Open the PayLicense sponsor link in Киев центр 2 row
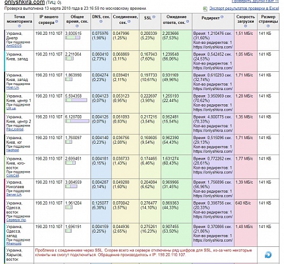Screen dimensions: 284x264 pos(15,129)
